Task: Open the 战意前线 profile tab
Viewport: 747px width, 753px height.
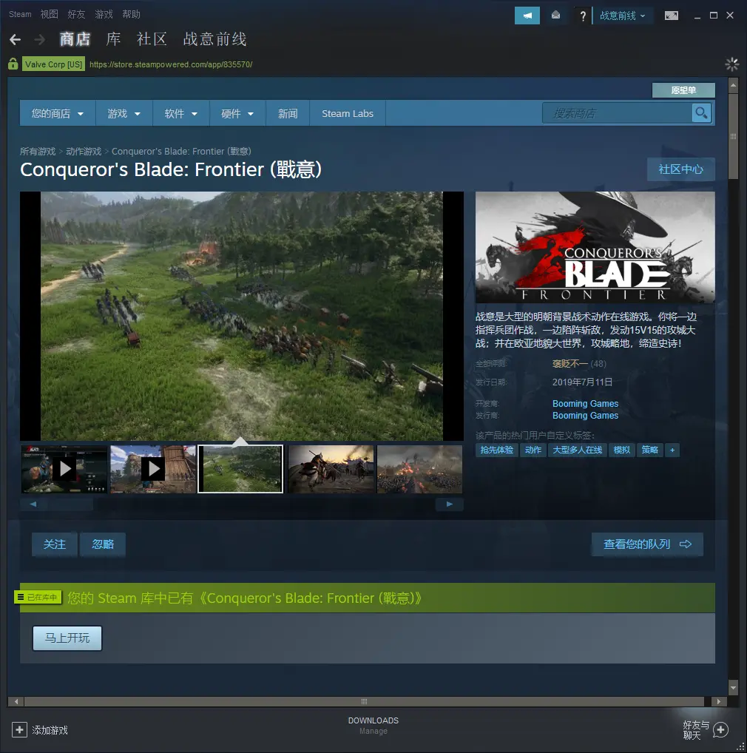Action: [214, 39]
